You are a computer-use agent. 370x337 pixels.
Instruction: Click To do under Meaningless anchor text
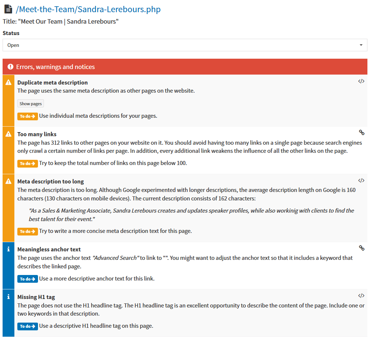[28, 279]
